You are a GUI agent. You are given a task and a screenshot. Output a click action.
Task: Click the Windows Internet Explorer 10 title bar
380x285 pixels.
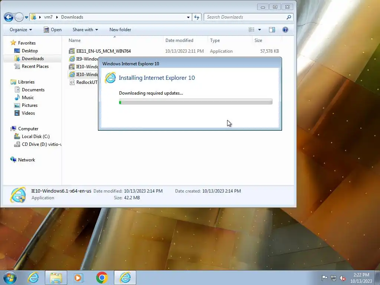coord(190,63)
